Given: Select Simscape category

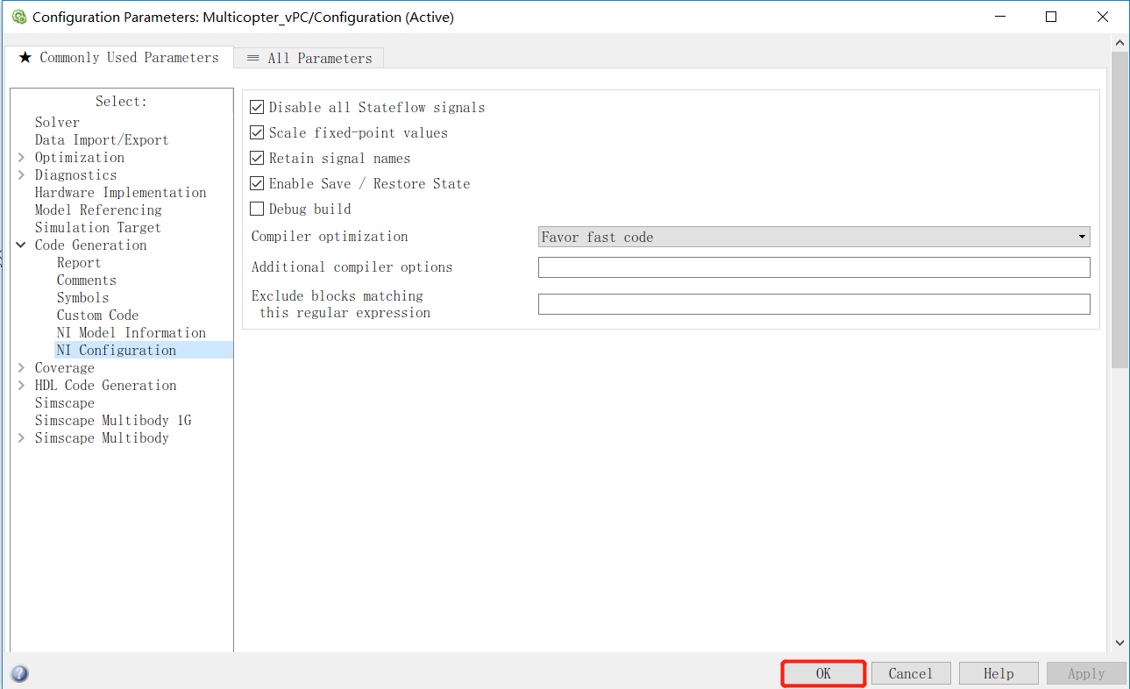Looking at the screenshot, I should (65, 403).
